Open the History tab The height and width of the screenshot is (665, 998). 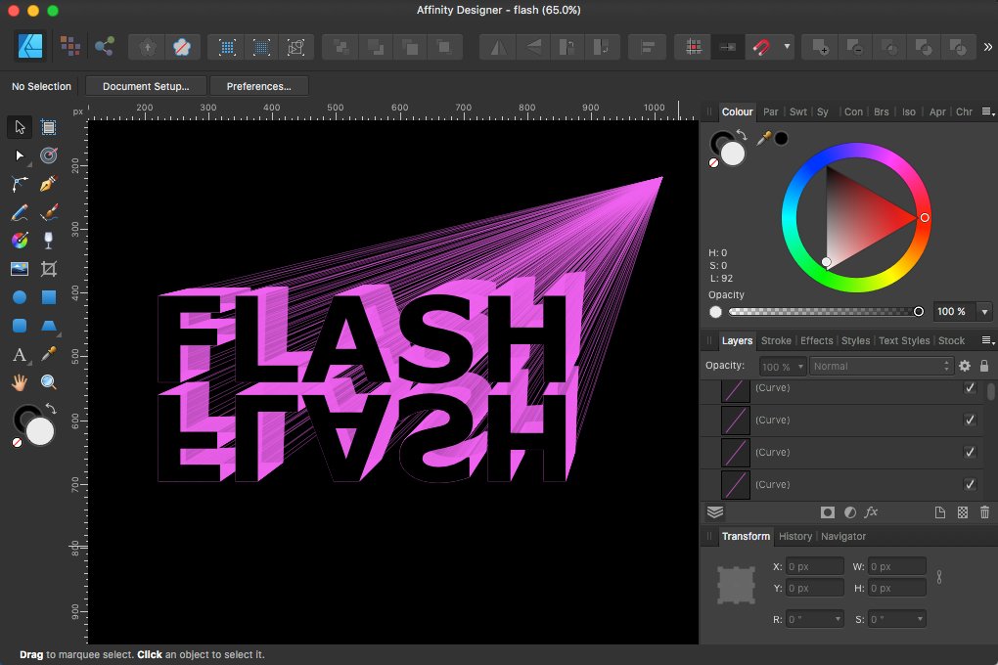(794, 536)
